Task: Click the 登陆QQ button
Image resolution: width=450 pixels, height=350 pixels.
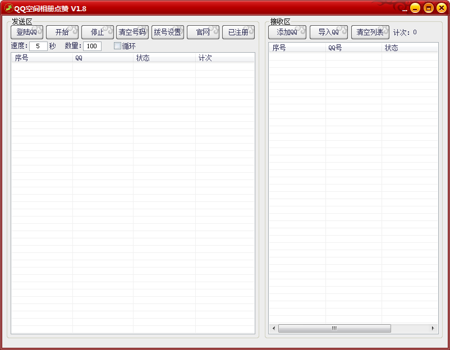Action: click(27, 32)
